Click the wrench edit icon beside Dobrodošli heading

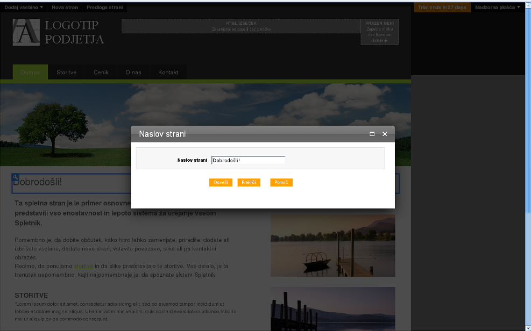[15, 178]
